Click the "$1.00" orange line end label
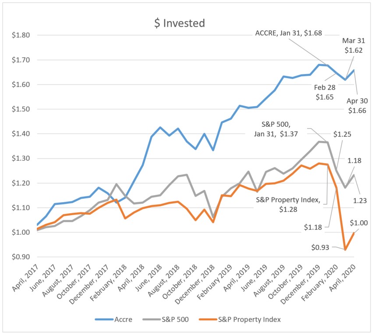 (359, 223)
